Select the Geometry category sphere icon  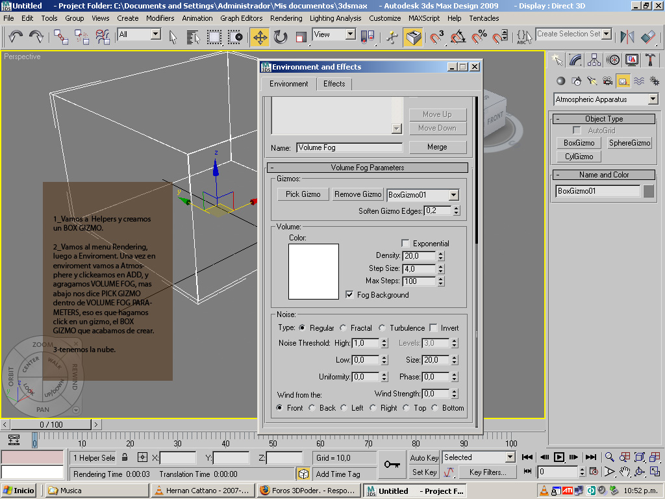coord(560,81)
